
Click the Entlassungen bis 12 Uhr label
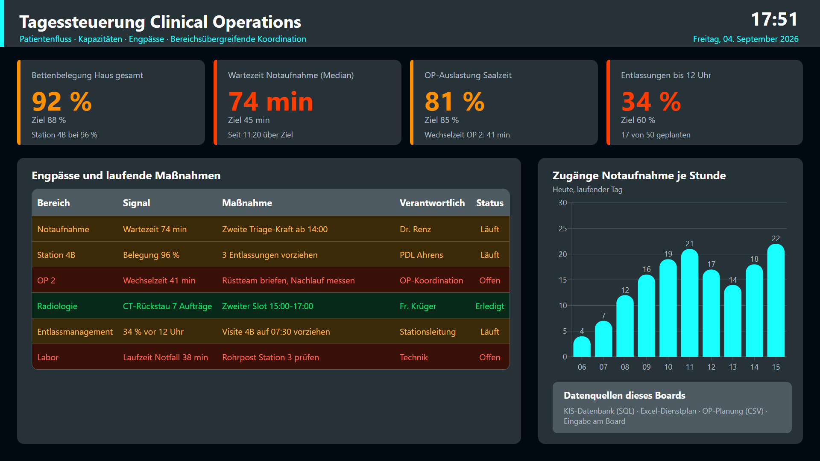666,75
